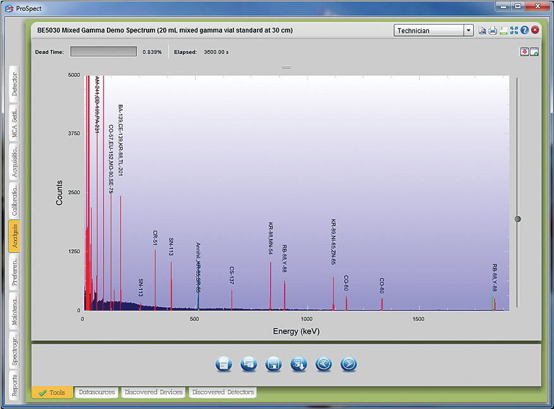Viewport: 554px width, 409px height.
Task: Export spectrum data to CSV
Action: coord(503,30)
